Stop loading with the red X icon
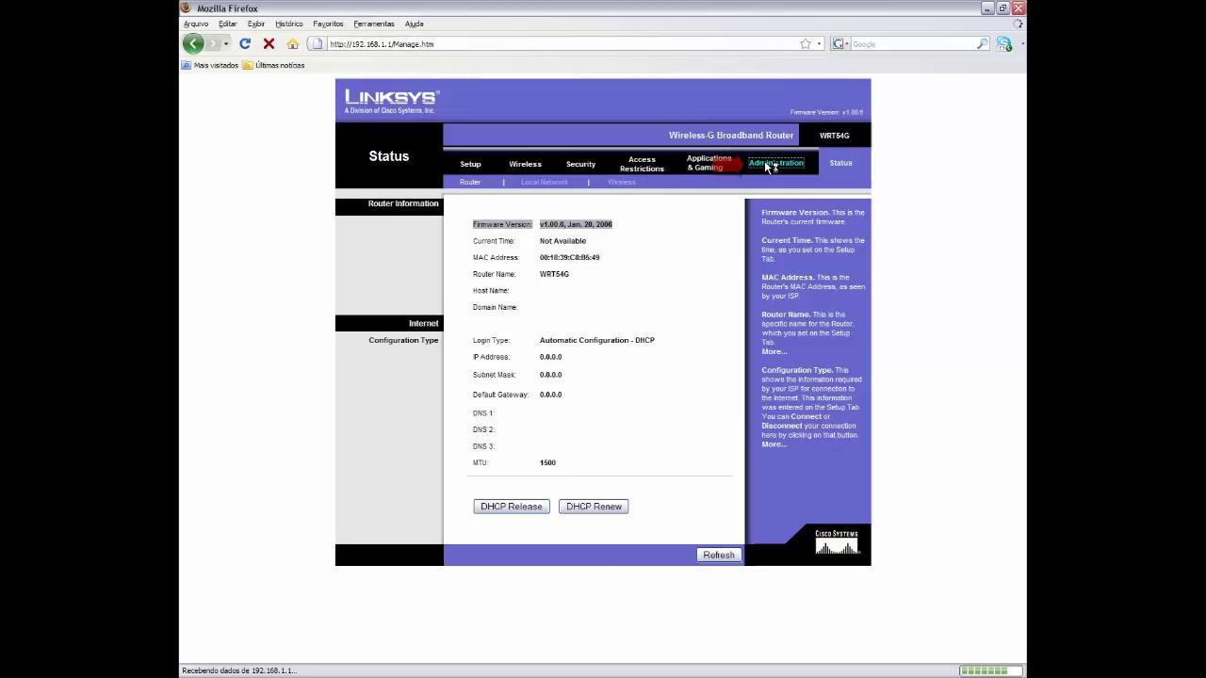Viewport: 1206px width, 678px height. coord(269,43)
